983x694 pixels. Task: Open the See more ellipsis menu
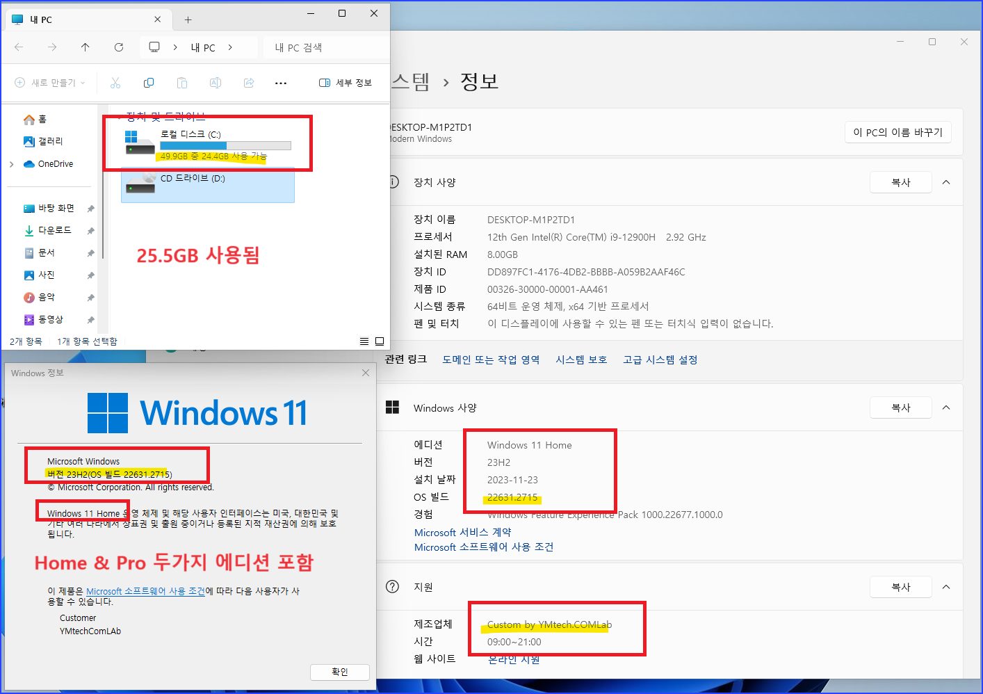tap(281, 83)
